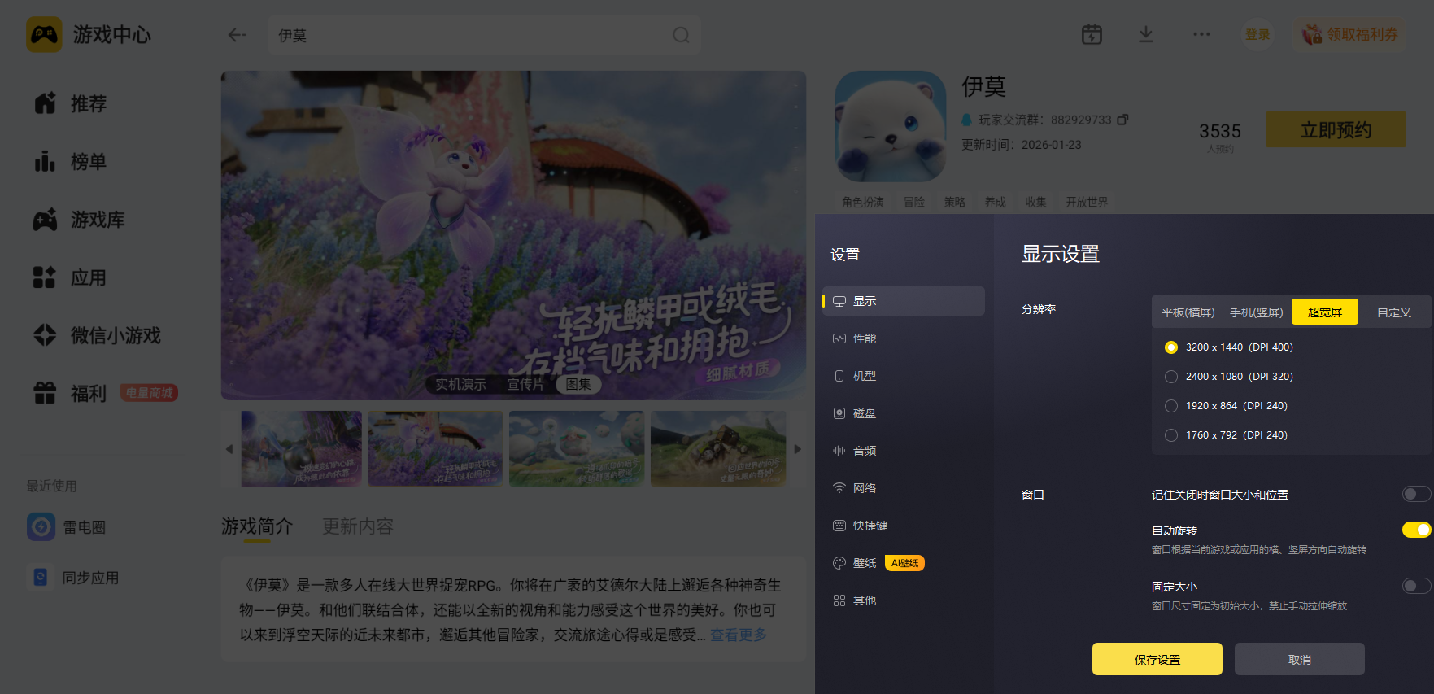Open 推荐 in the sidebar
The width and height of the screenshot is (1434, 694).
70,103
